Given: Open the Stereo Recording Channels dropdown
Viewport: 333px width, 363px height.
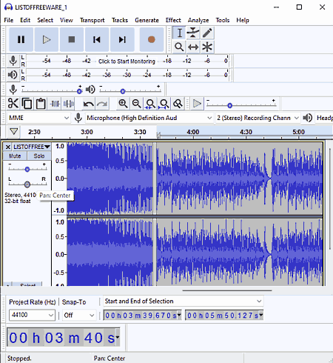Looking at the screenshot, I should 258,118.
